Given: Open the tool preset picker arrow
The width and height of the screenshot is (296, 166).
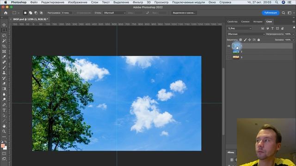Looking at the screenshot, I should [x=18, y=13].
